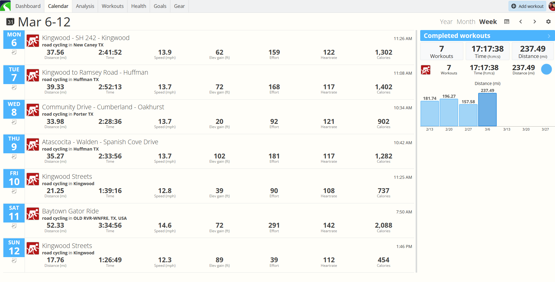The width and height of the screenshot is (555, 282).
Task: Click the 2/20 bar in distance chart
Action: 449,113
